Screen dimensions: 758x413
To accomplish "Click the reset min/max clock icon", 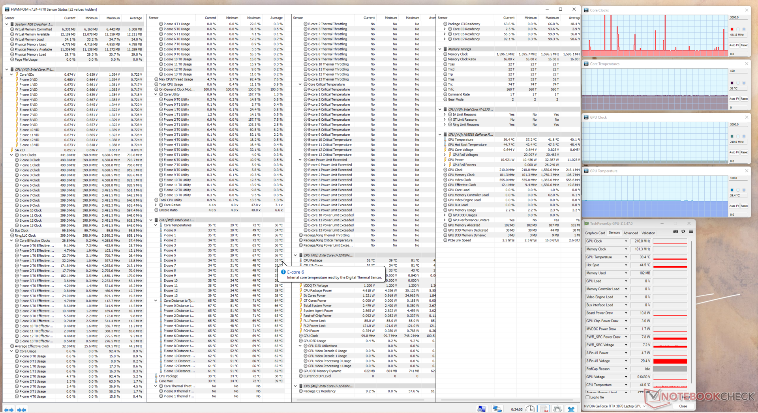I will point(530,409).
